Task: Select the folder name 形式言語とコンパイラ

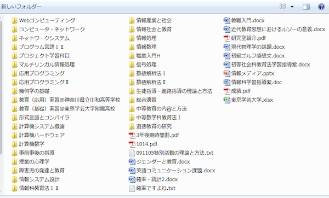Action: (x=44, y=118)
